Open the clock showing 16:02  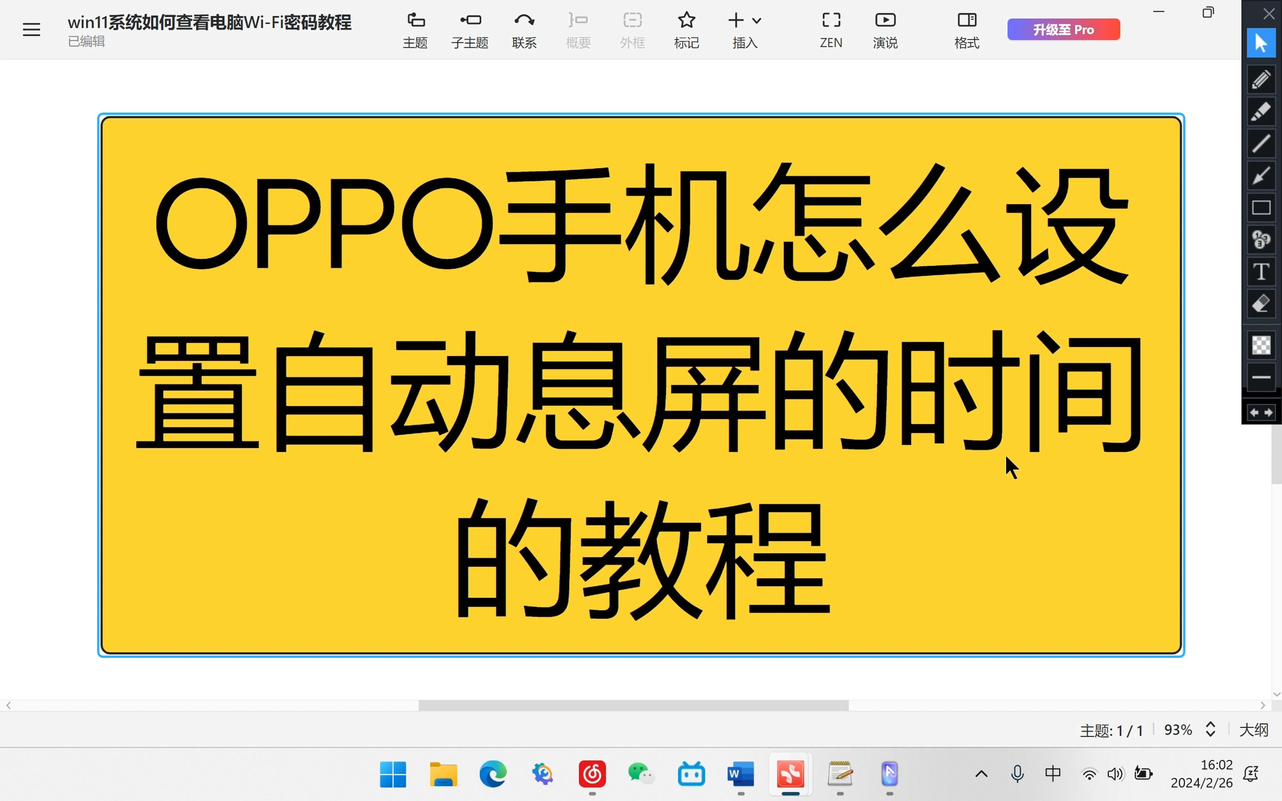[x=1202, y=774]
